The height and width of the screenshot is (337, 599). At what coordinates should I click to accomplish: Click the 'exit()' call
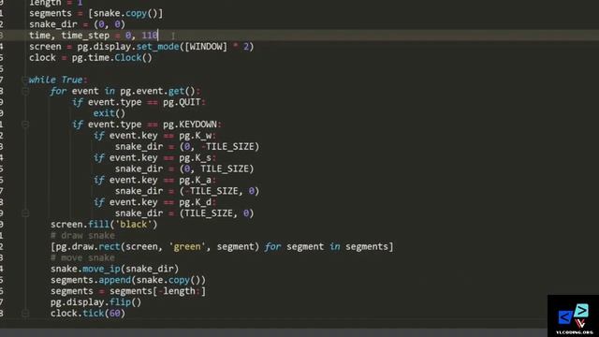point(110,113)
